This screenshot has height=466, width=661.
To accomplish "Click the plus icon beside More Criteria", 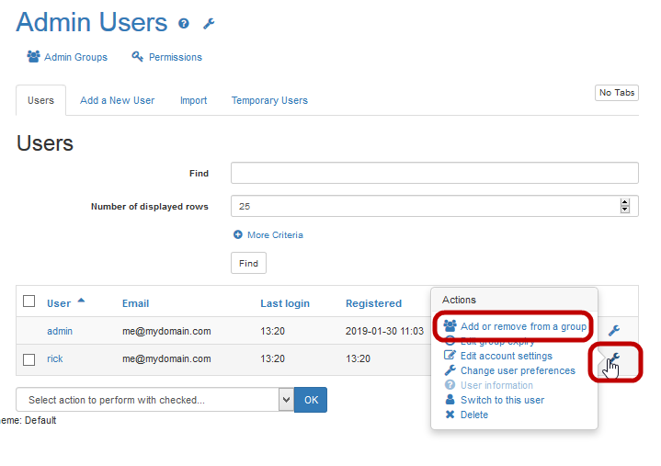I will tap(238, 235).
